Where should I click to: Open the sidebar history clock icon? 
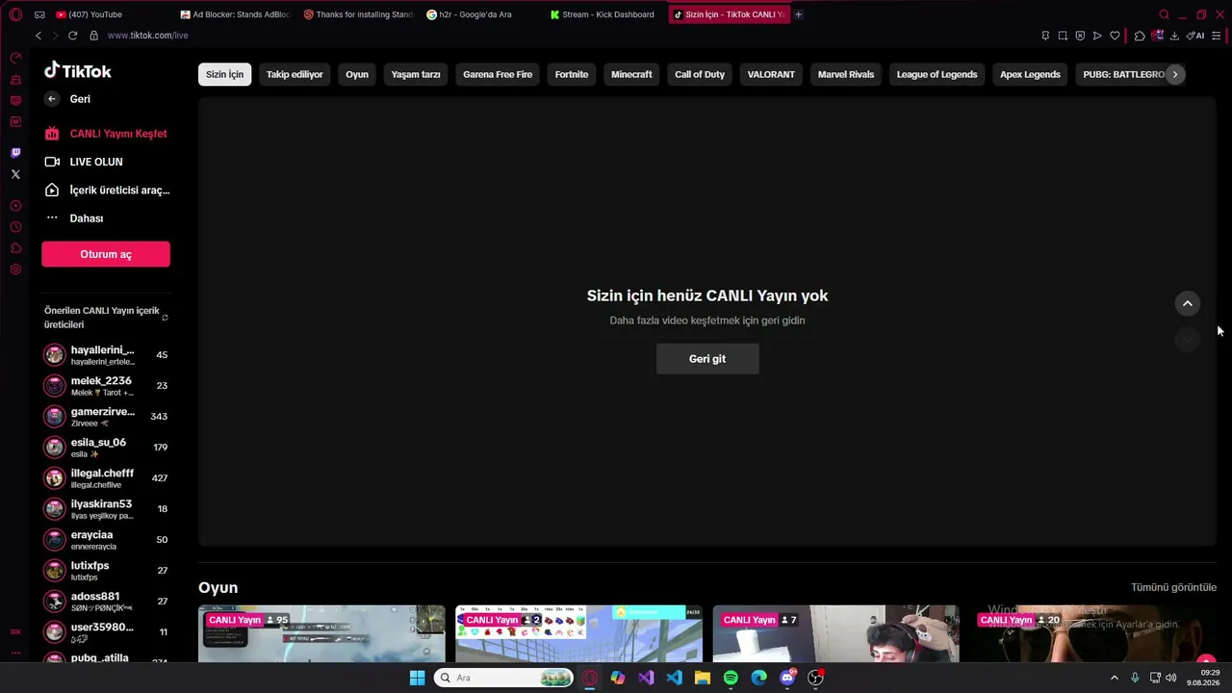15,227
